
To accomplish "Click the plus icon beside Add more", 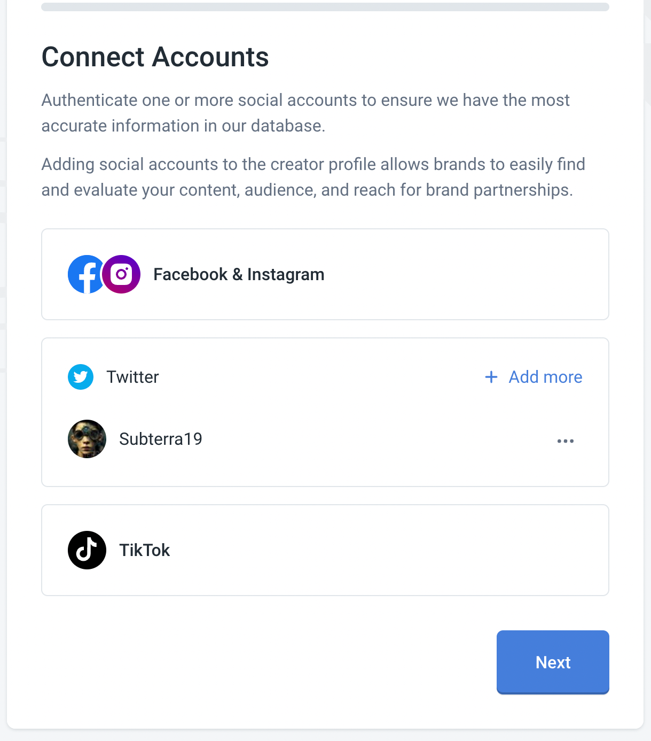I will [491, 377].
